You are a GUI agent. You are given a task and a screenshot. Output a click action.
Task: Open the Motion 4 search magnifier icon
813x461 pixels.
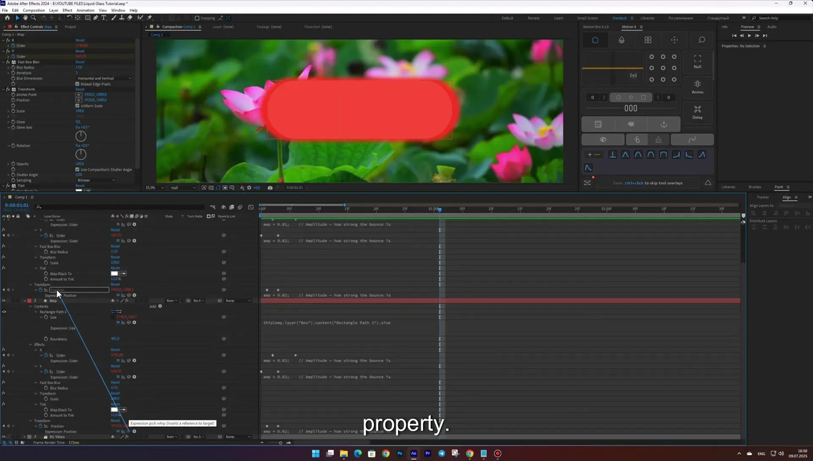(x=702, y=40)
